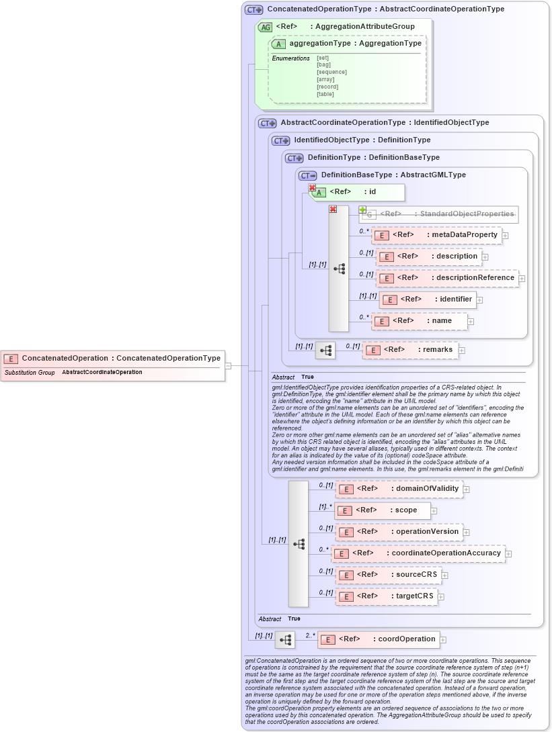
Task: Click the AG icon for AggregationAttributeGroup
Action: coord(265,27)
